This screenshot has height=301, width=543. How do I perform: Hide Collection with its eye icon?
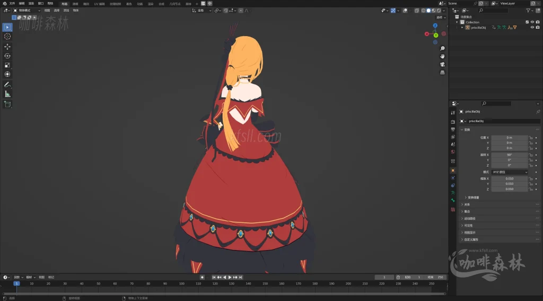[x=532, y=22]
